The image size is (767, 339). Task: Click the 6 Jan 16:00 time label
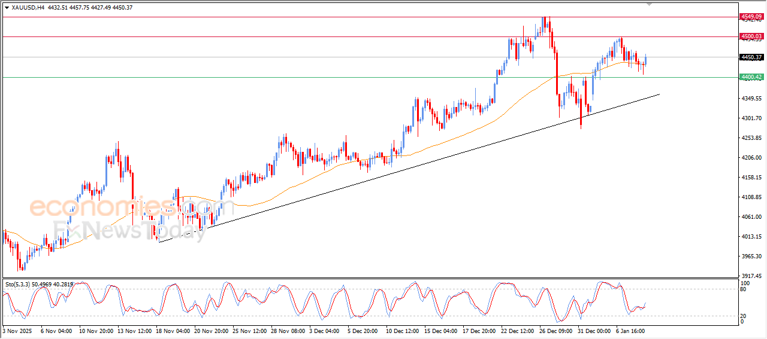coord(629,330)
